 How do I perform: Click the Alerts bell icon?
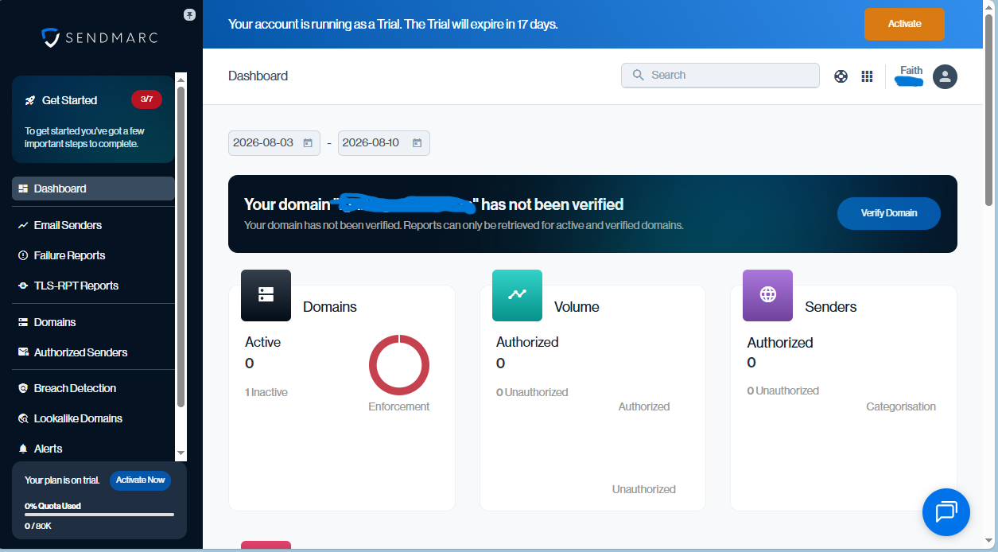pos(23,449)
